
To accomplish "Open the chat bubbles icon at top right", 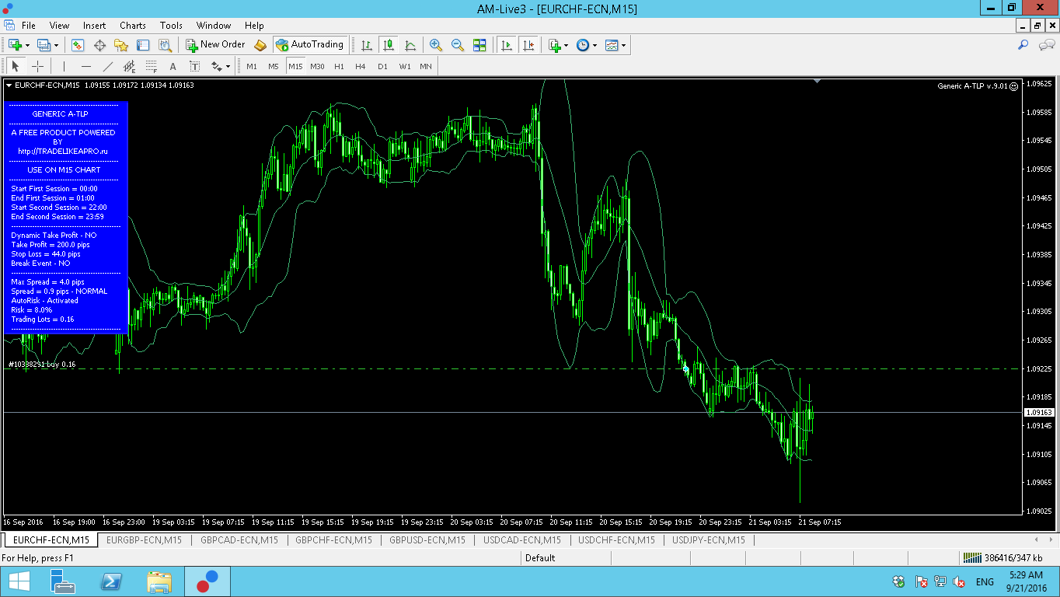I will (x=1046, y=45).
